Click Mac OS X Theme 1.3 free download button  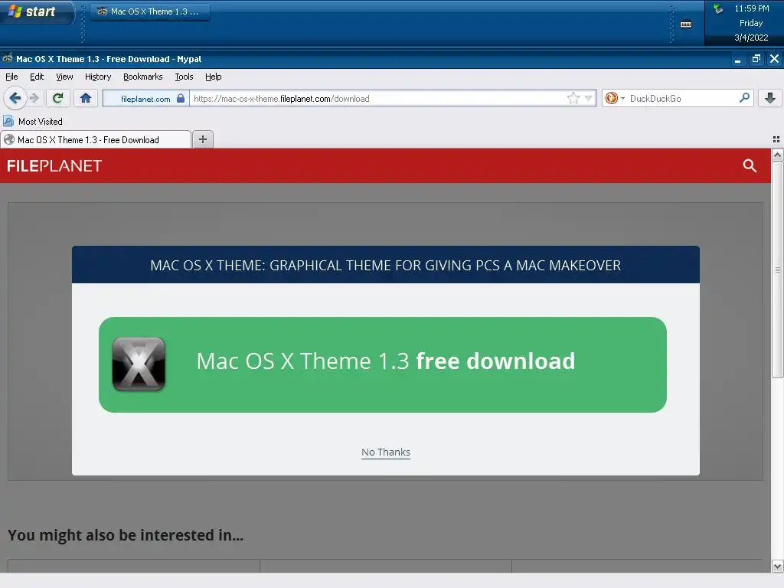pos(383,364)
